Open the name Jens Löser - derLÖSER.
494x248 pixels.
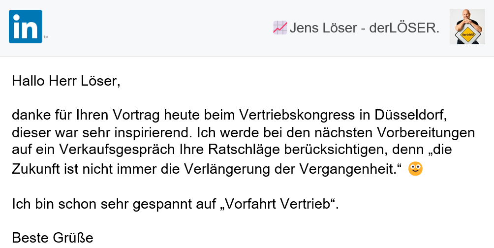[x=364, y=28]
